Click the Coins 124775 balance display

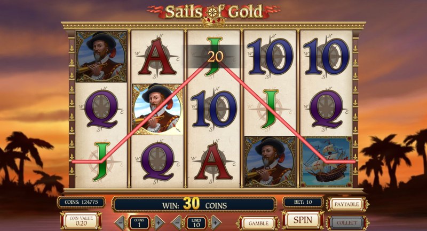[x=81, y=202]
